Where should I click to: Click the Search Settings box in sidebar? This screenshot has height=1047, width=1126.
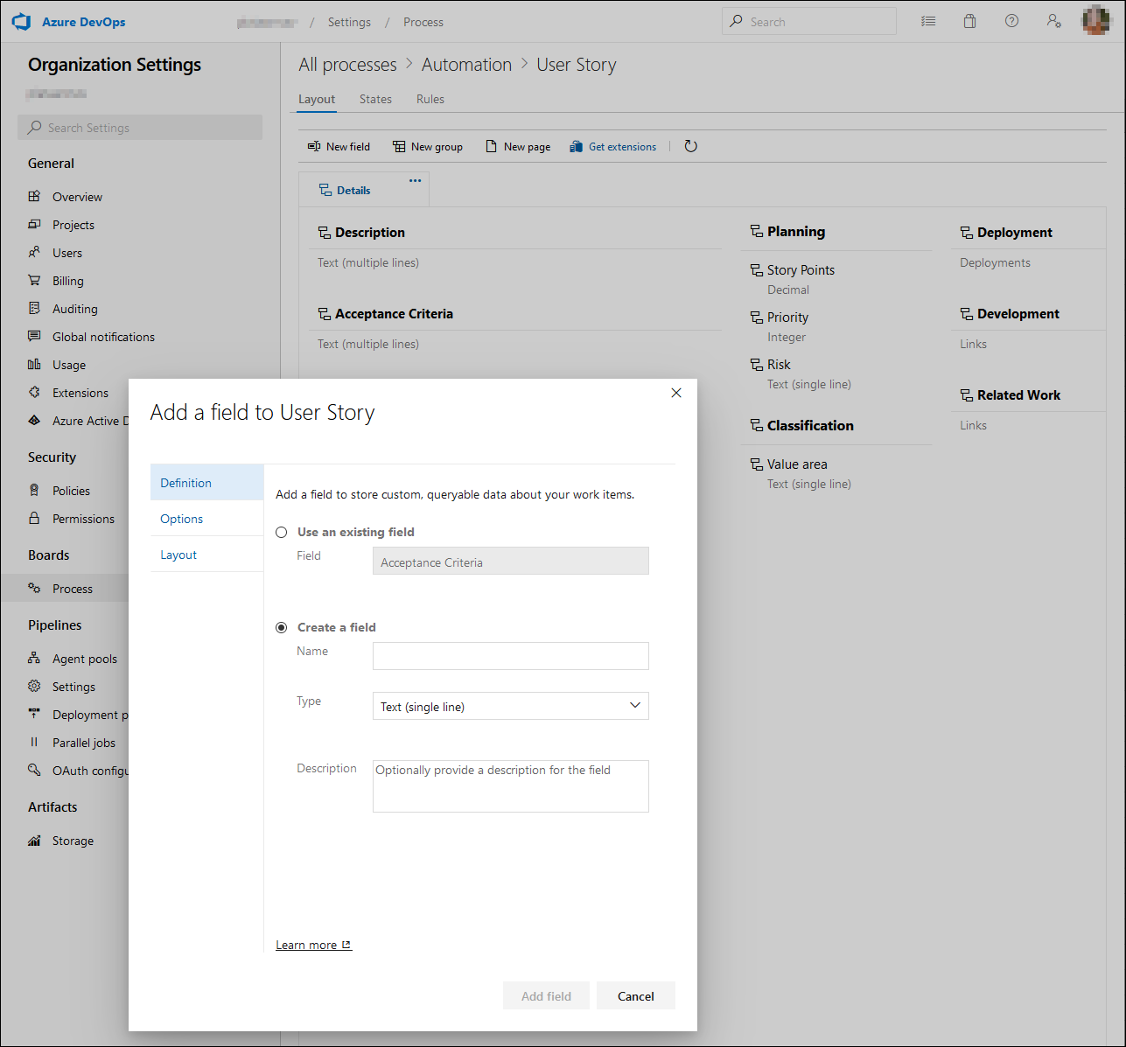click(140, 127)
